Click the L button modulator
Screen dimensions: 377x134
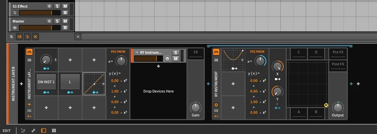click(x=70, y=82)
